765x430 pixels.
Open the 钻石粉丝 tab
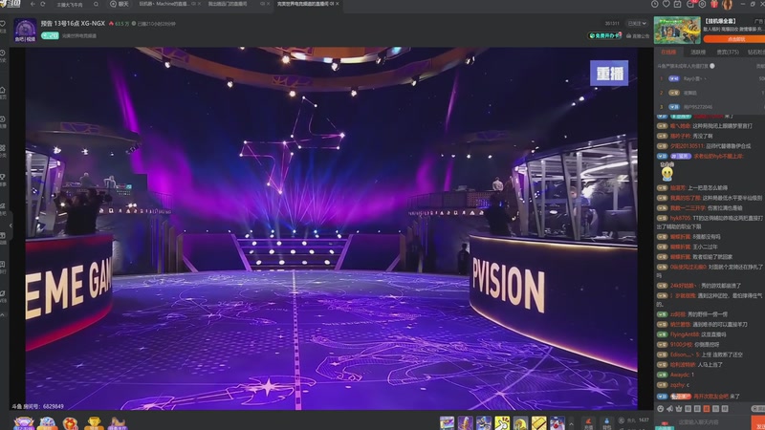[756, 52]
